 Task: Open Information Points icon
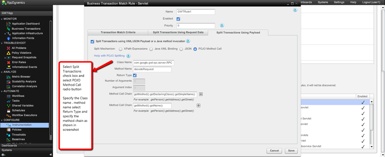[x=8, y=38]
